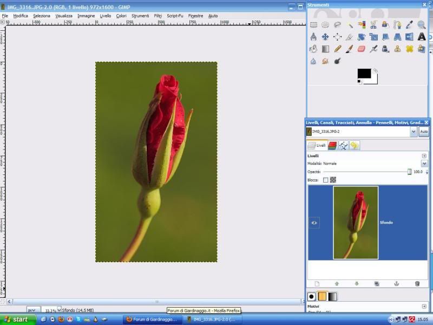Anchor the floating layer button

tap(397, 284)
